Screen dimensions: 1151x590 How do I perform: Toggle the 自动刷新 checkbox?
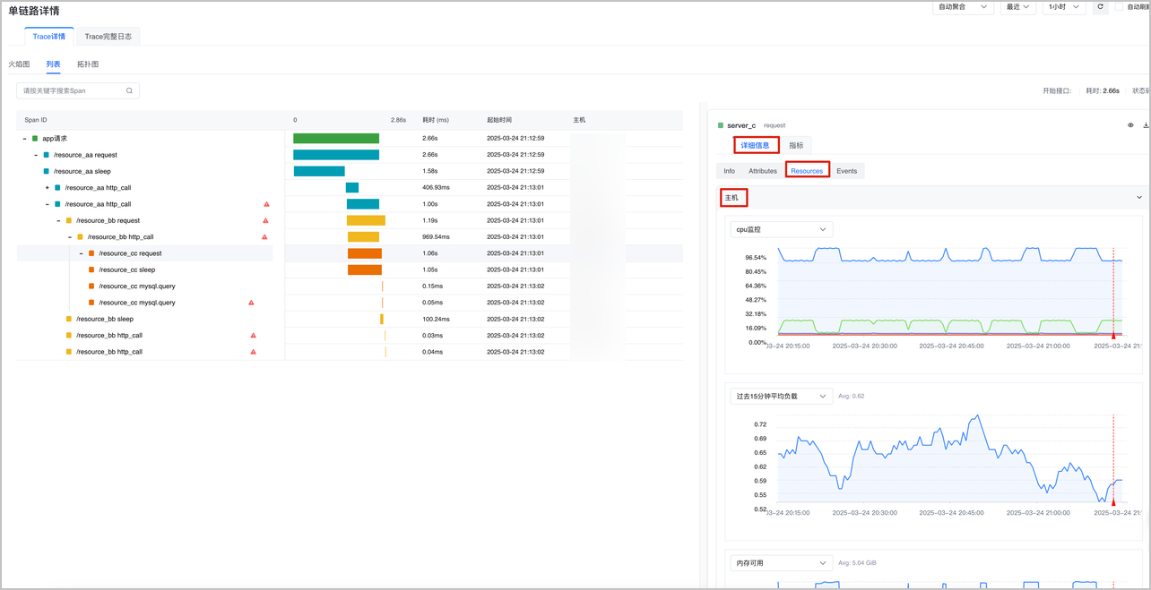point(1119,6)
